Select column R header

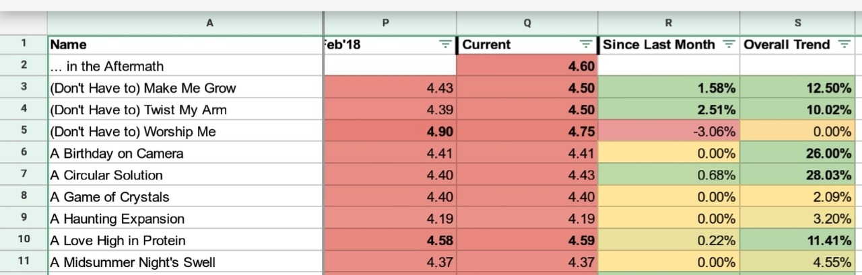(669, 22)
